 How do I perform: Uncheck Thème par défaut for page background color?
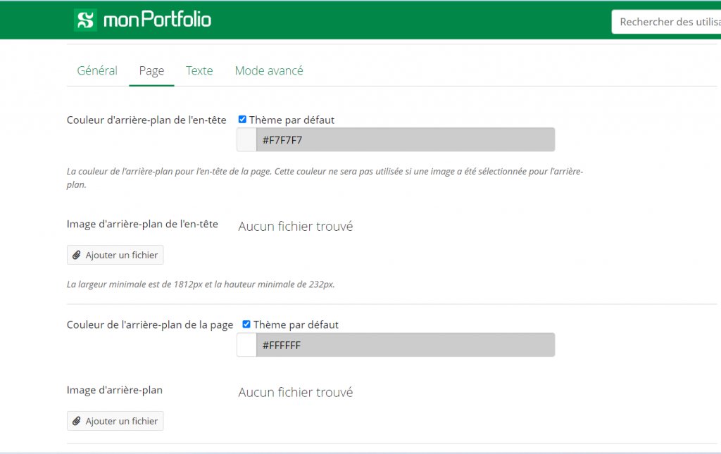246,324
